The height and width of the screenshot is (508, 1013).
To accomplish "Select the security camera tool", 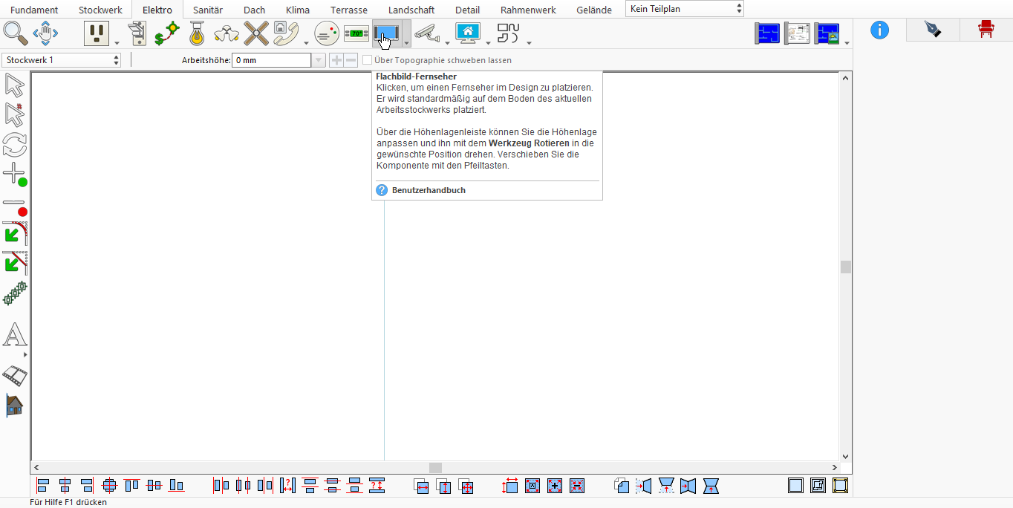I will [x=427, y=33].
